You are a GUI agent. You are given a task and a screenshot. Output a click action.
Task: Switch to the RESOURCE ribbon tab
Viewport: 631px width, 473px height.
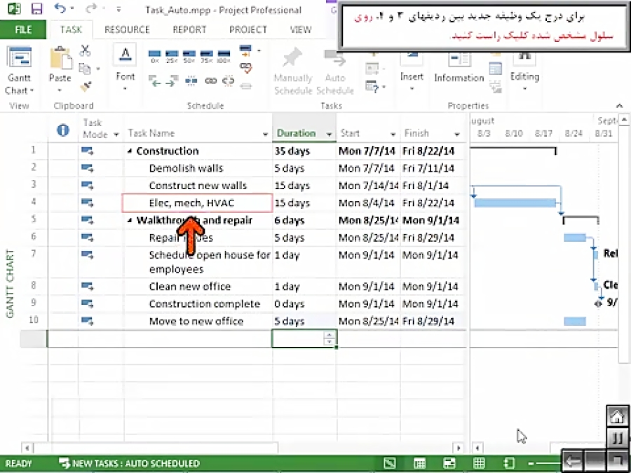point(127,29)
